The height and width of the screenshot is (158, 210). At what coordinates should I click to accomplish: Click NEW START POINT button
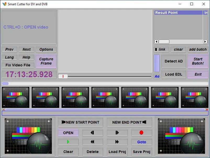pos(80,122)
